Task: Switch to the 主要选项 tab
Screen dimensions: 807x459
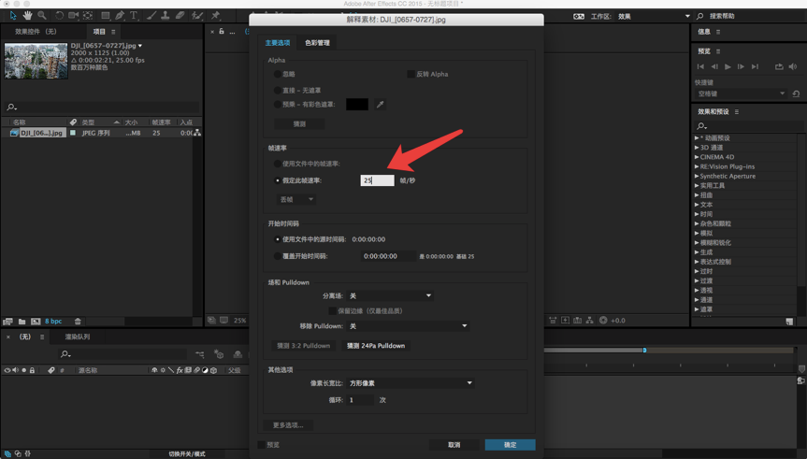Action: (x=278, y=43)
